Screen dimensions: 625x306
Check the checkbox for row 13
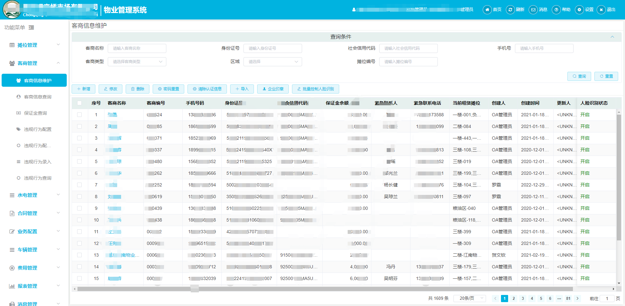point(79,255)
